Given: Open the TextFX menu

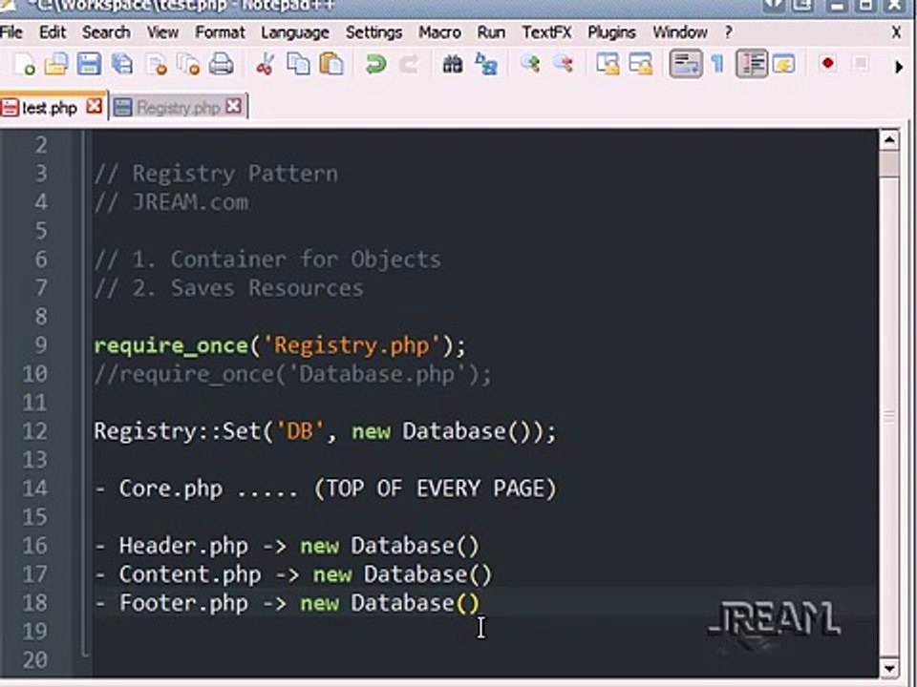Looking at the screenshot, I should point(546,32).
